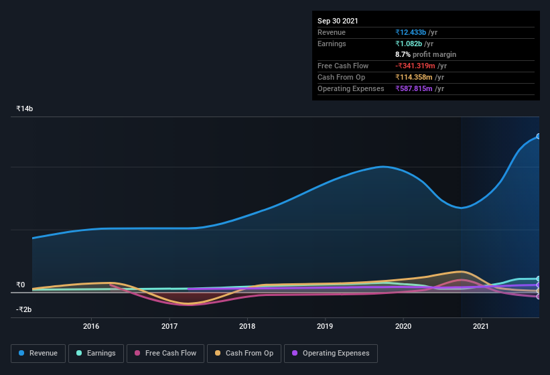Click the 2018 x-axis label
Screen dimensions: 550x375
click(x=247, y=326)
